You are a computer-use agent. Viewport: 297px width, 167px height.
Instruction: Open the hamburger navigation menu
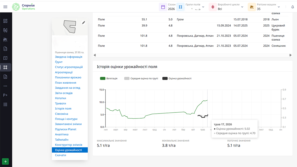pos(5,7)
